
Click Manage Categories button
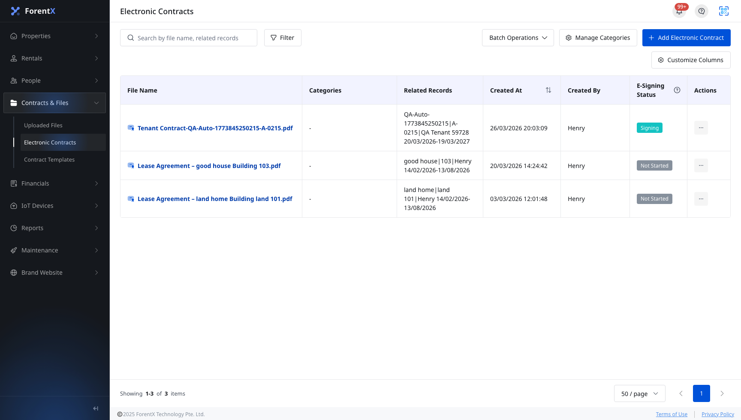(598, 38)
